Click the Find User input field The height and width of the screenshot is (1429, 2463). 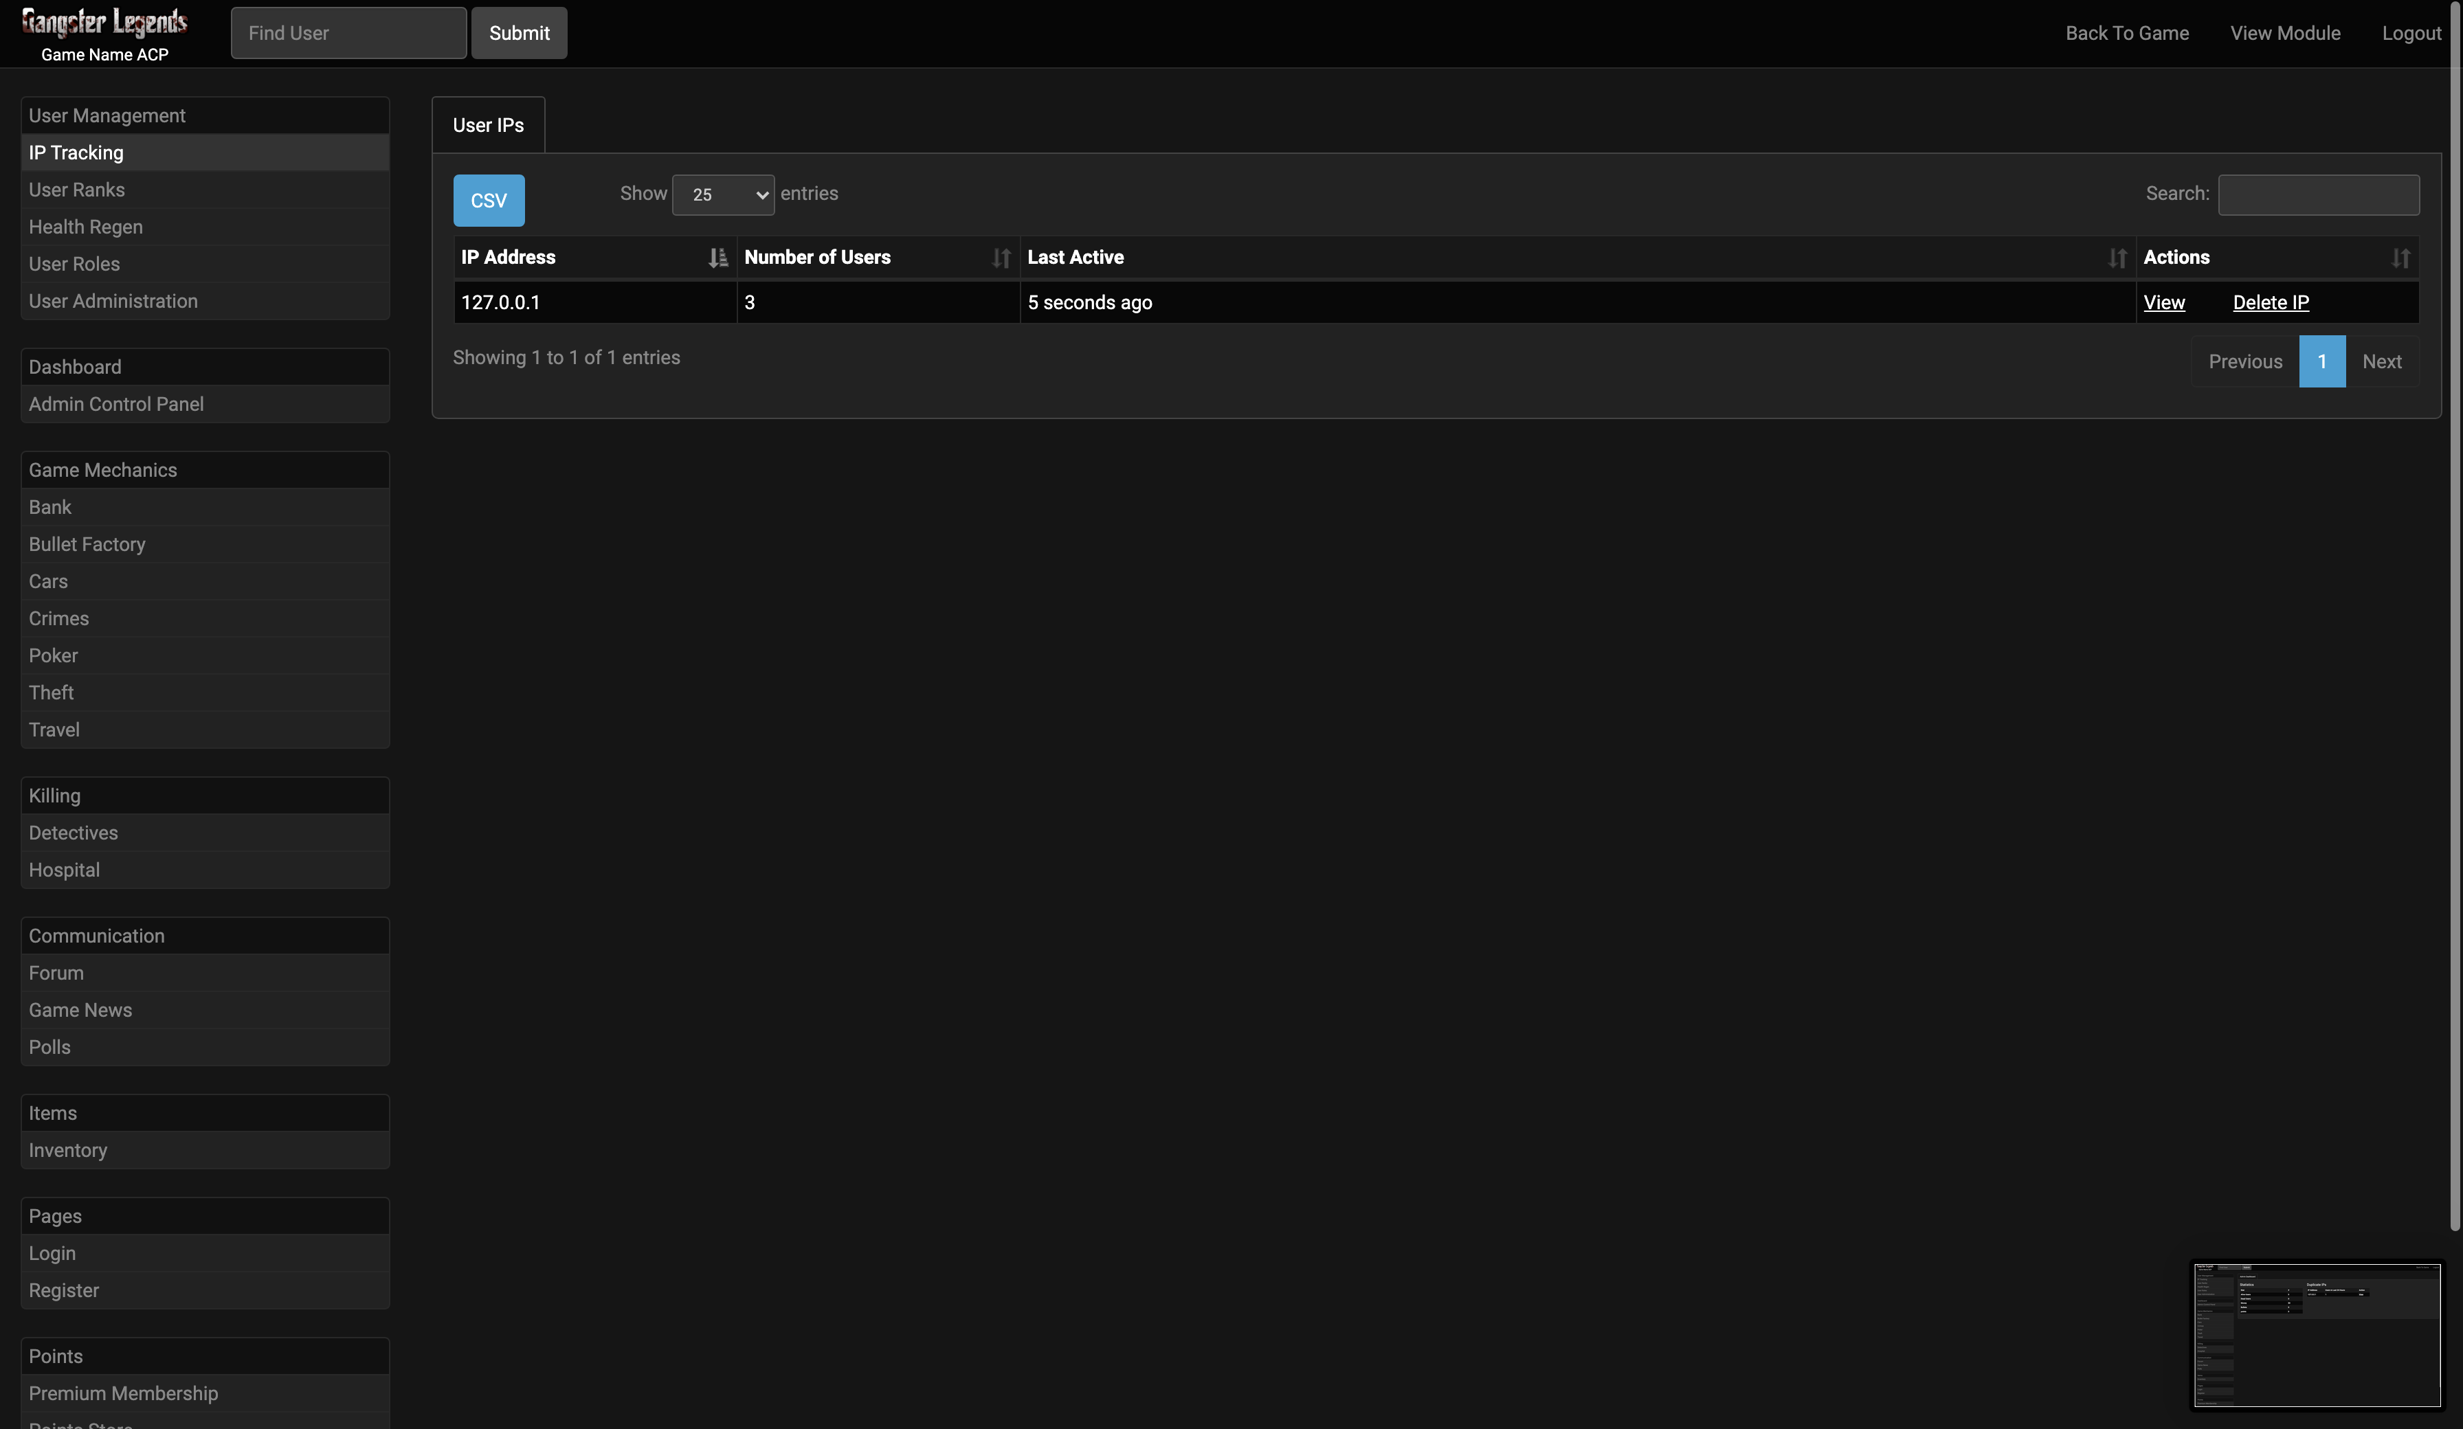click(348, 33)
